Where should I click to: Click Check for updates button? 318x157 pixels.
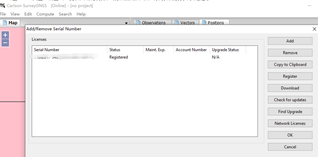coord(290,100)
